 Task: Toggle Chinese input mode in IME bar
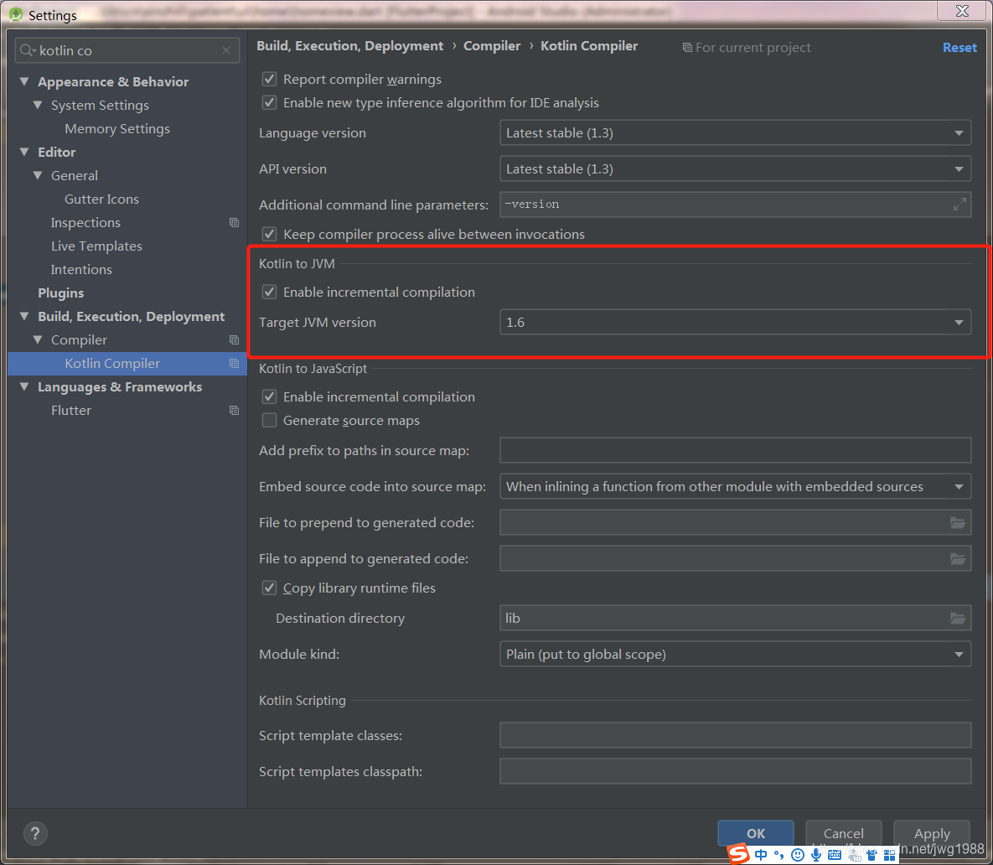(761, 855)
